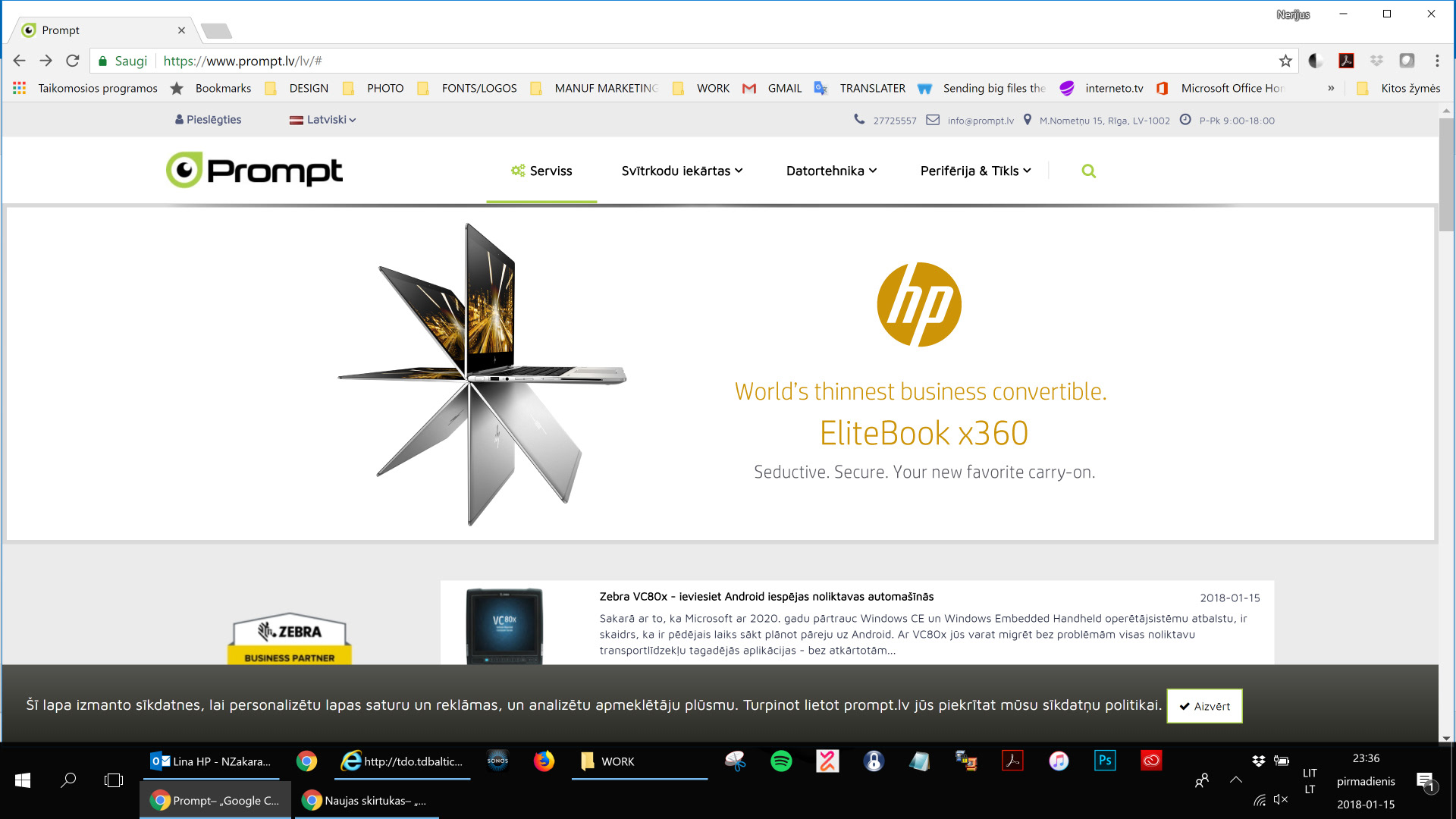Screen dimensions: 1456x819
Task: Go forward using browser forward arrow
Action: [46, 61]
